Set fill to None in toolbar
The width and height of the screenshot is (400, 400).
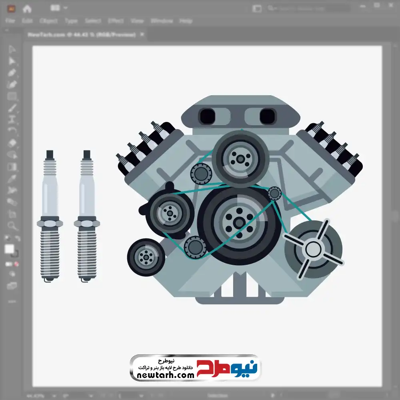tap(17, 264)
